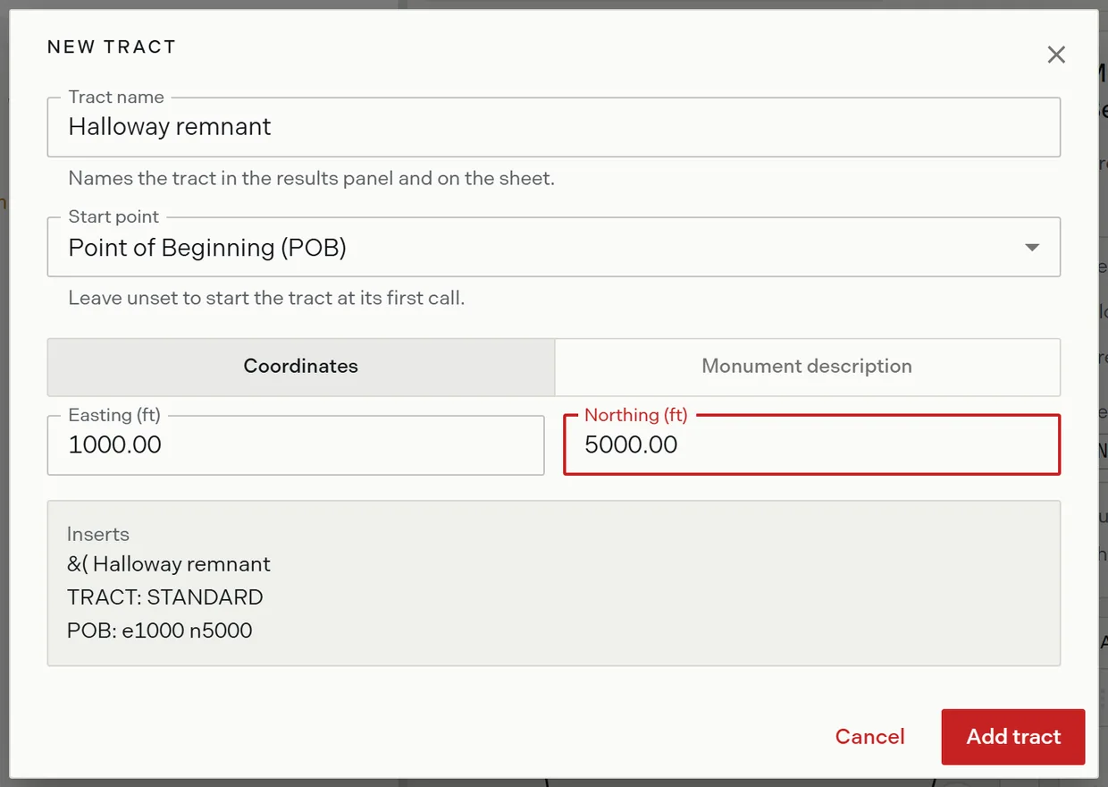1108x787 pixels.
Task: Click the dropdown arrow in the Start point field
Action: 1032,247
